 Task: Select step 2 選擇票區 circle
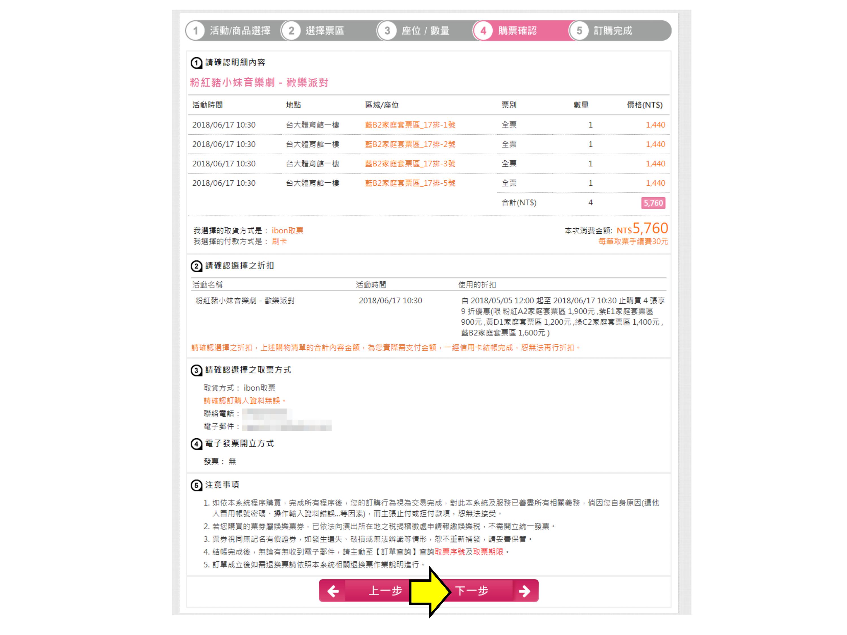[x=291, y=30]
